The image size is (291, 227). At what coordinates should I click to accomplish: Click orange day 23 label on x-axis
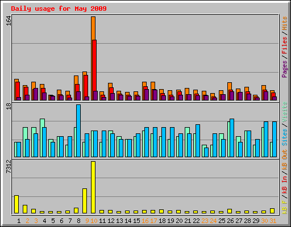205,221
